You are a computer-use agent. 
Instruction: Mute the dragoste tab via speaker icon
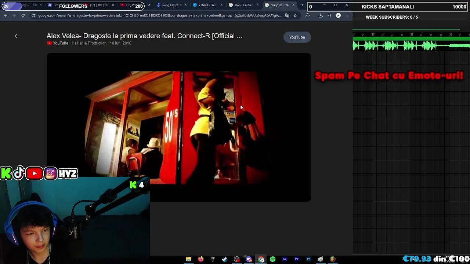(288, 5)
